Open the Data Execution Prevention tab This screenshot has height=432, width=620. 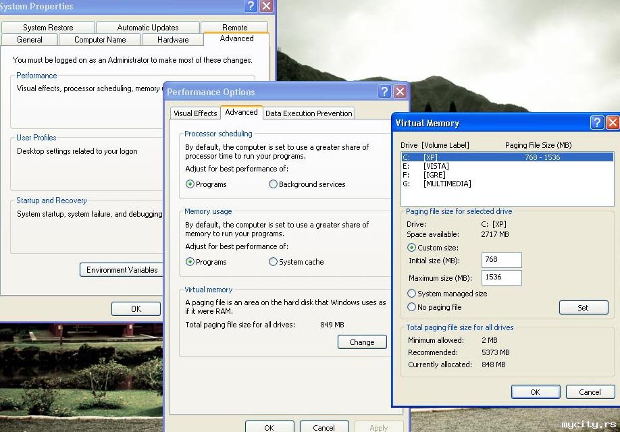click(x=309, y=113)
